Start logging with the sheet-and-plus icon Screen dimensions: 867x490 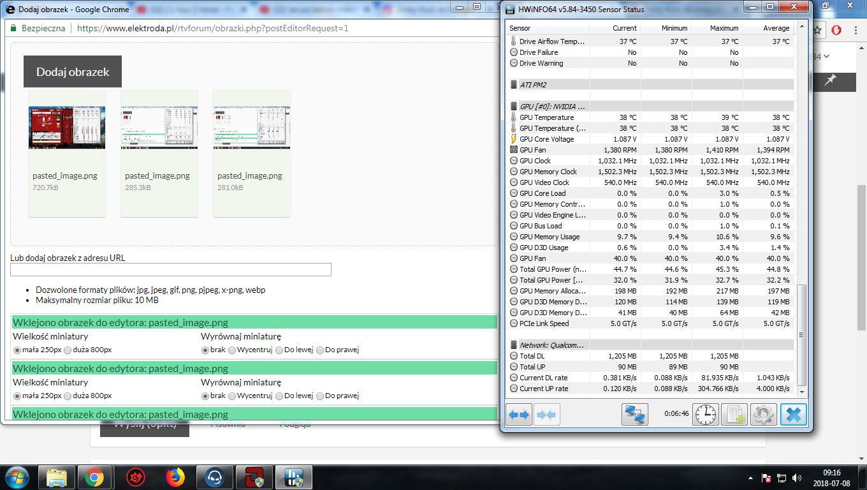(734, 415)
